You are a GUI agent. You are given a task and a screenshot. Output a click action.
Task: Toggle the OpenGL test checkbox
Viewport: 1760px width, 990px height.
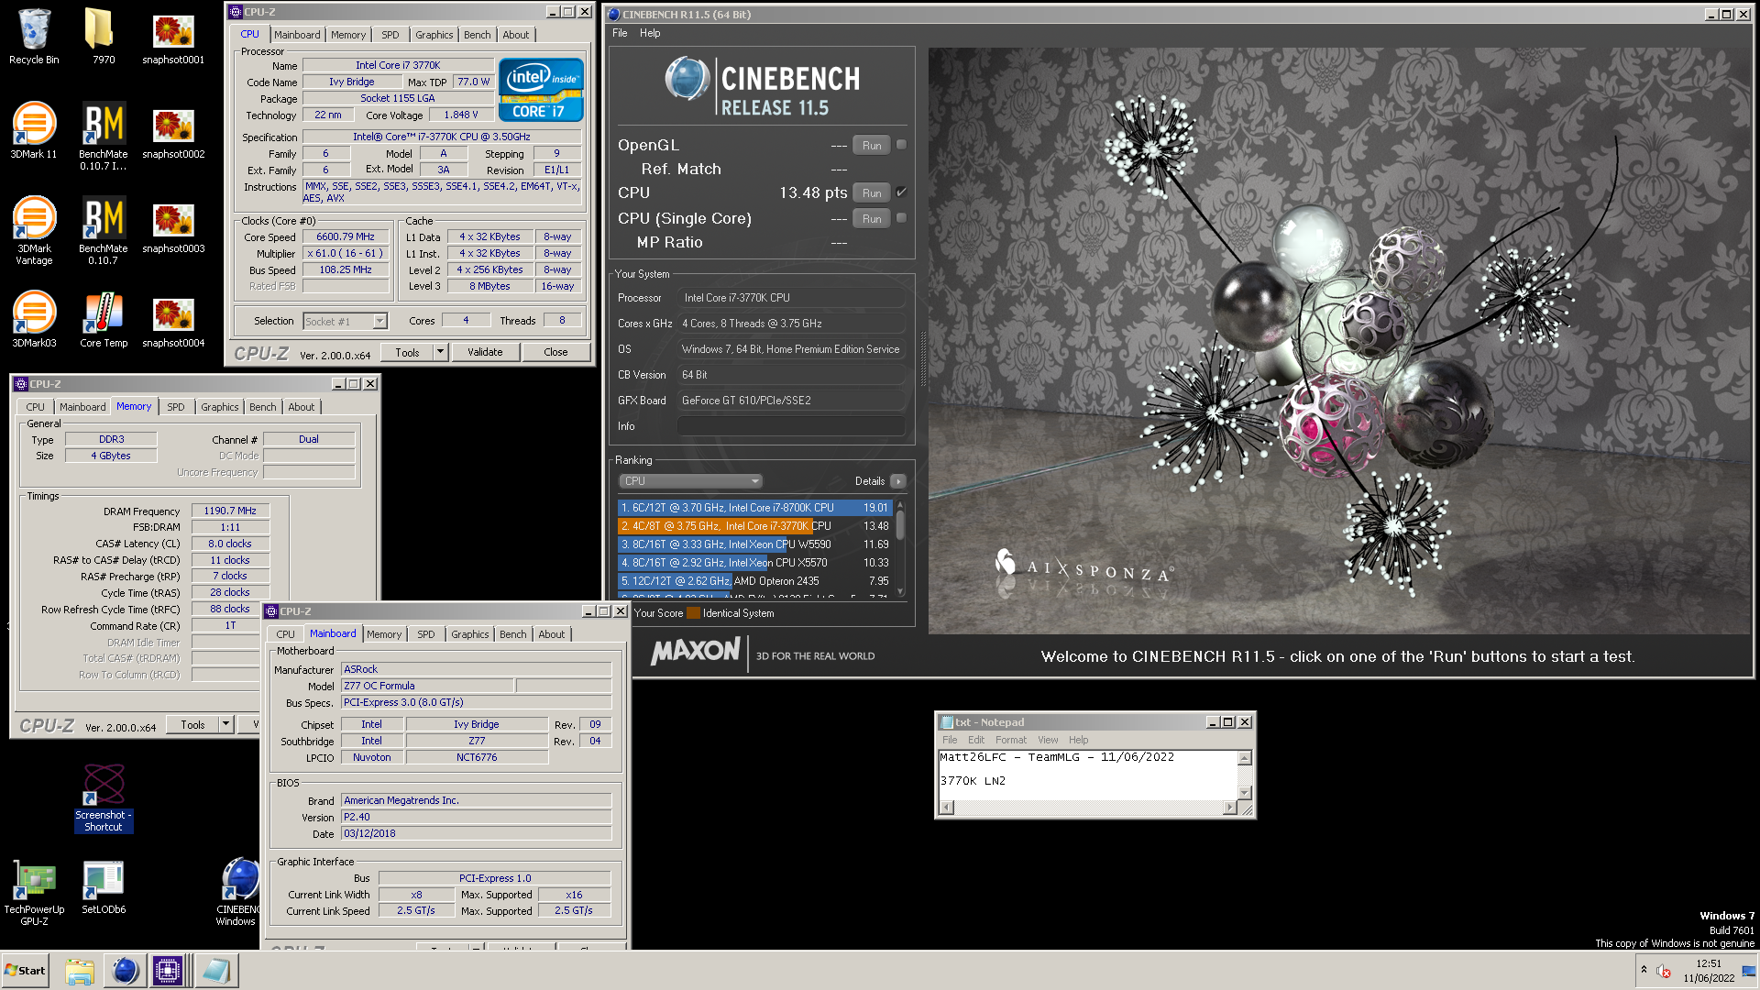[901, 145]
